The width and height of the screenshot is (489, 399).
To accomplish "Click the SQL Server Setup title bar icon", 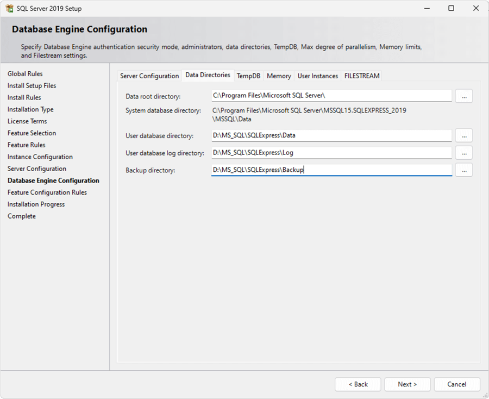I will point(9,8).
